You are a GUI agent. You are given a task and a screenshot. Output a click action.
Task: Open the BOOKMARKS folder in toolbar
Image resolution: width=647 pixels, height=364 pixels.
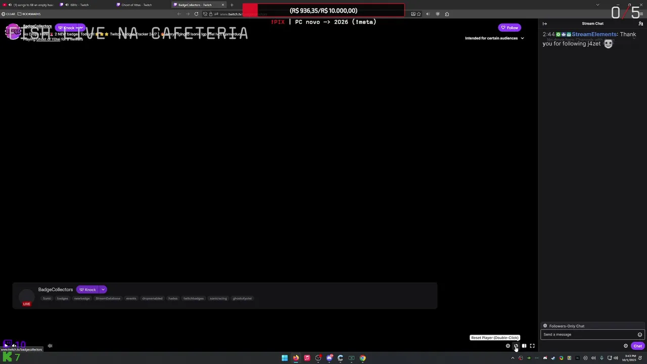29,14
